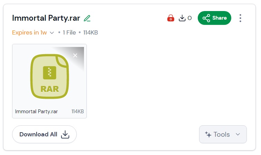Click the RAR archive file icon
This screenshot has width=261, height=155.
49,76
